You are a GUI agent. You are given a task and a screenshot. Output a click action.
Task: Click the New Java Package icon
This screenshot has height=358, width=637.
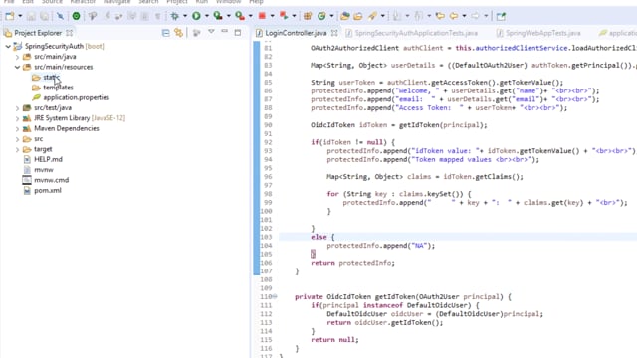(308, 16)
